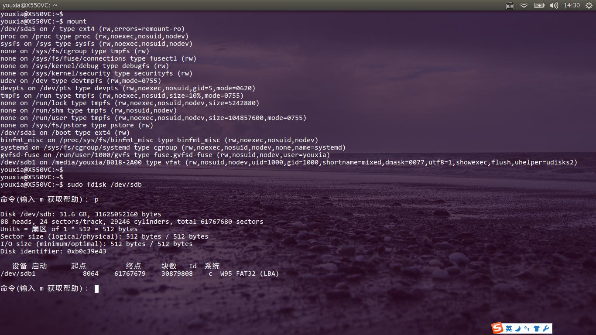Open the battery status indicator

pos(539,5)
